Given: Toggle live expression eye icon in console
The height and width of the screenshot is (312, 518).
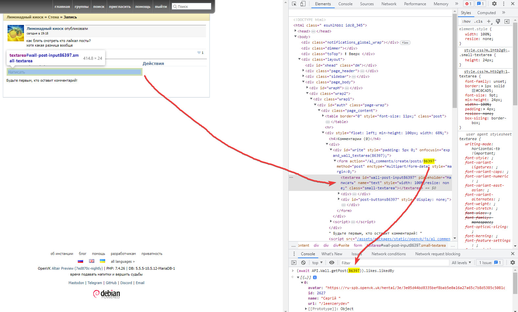Looking at the screenshot, I should 332,262.
